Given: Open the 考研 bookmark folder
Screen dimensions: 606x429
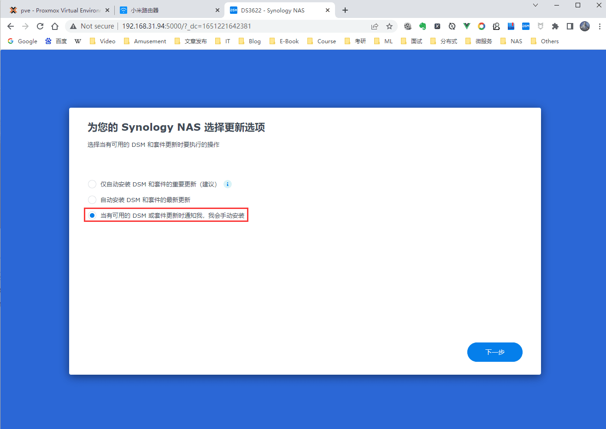Looking at the screenshot, I should 355,41.
